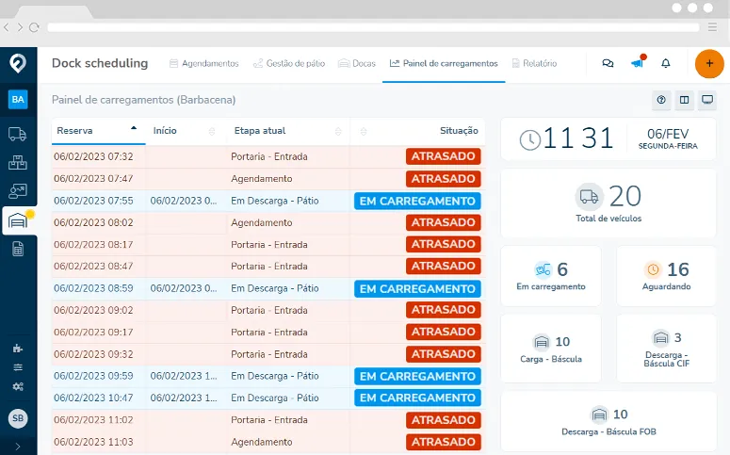Switch to Relatório tab
The height and width of the screenshot is (455, 730).
tap(534, 63)
